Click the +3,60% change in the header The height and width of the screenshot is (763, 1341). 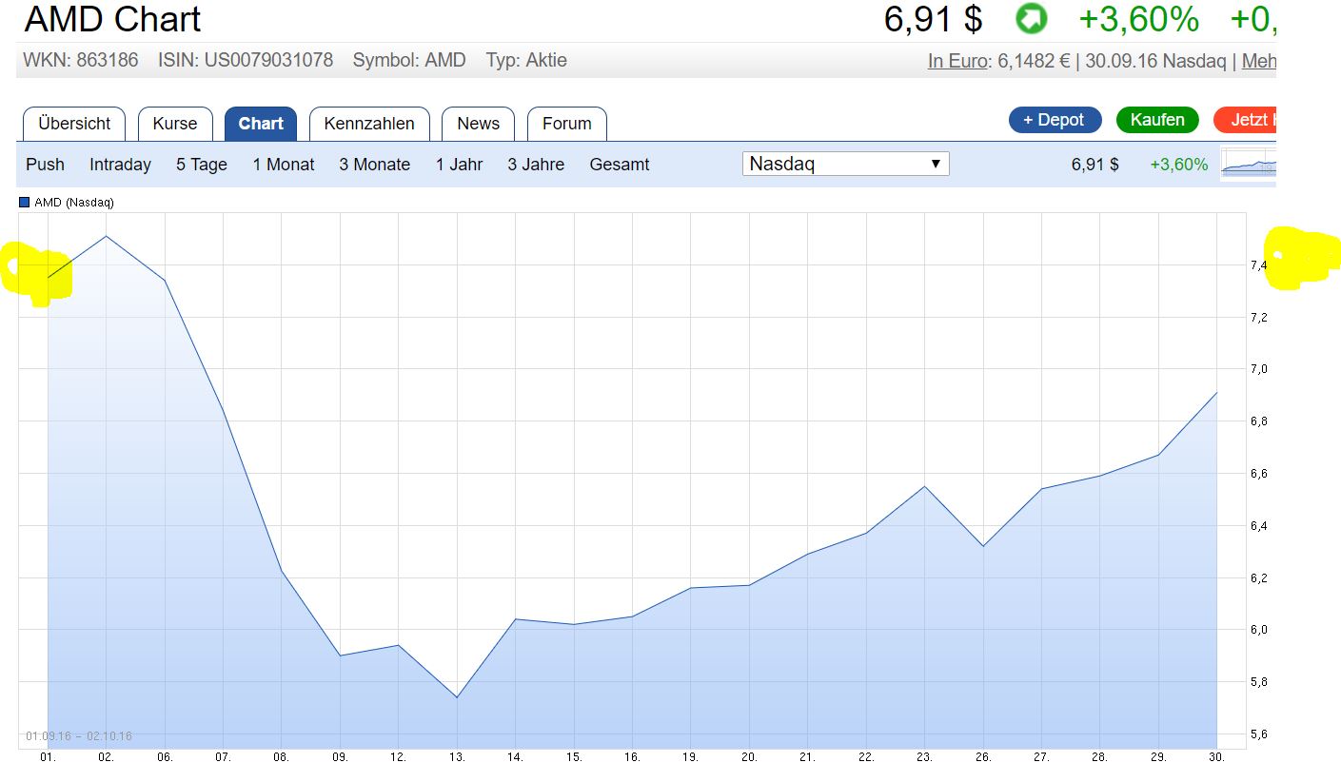click(1138, 19)
